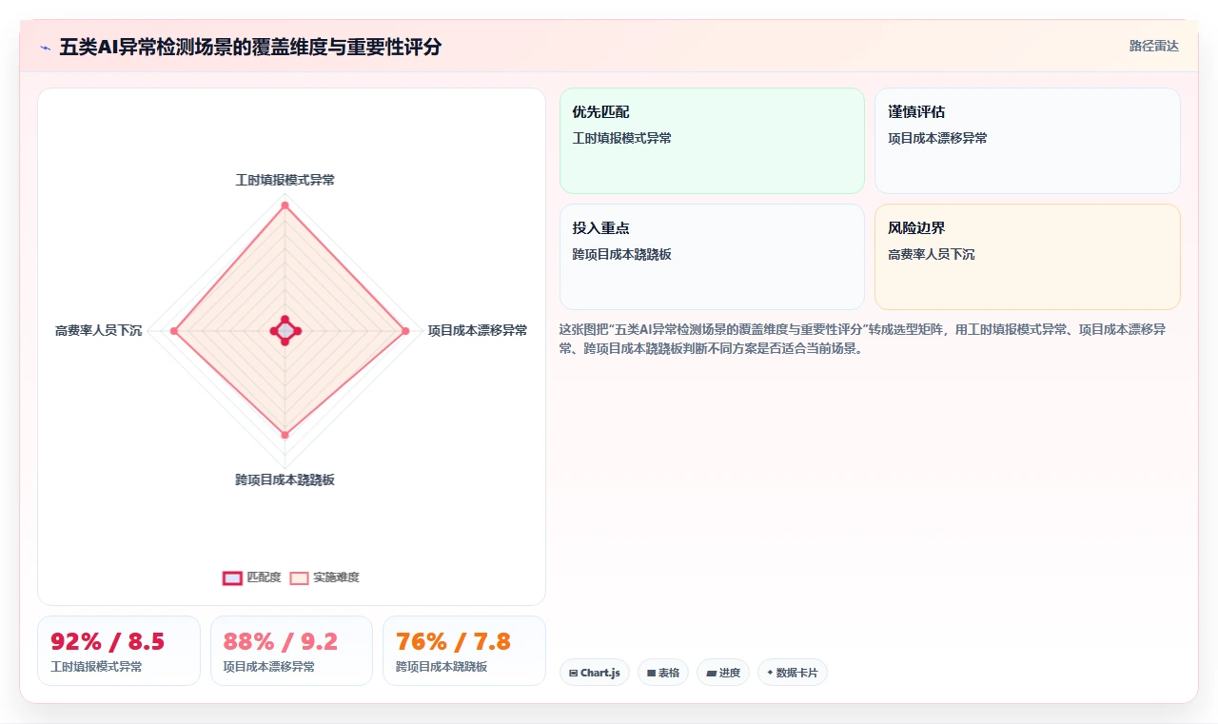1218x724 pixels.
Task: Open the 优先匹配 card
Action: (712, 141)
